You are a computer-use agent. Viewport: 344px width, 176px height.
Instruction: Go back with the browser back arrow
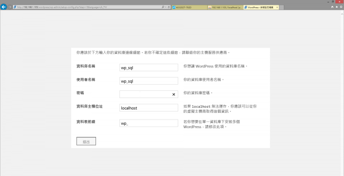point(3,7)
